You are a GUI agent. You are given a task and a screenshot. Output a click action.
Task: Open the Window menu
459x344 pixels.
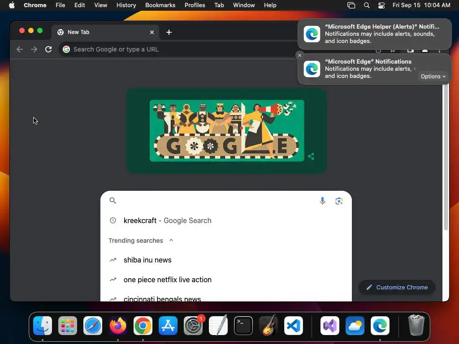244,5
